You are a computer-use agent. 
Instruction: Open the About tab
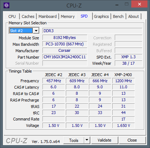(x=133, y=16)
